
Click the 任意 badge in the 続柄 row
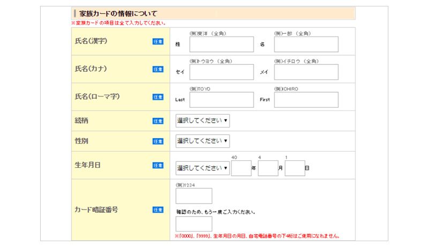158,121
